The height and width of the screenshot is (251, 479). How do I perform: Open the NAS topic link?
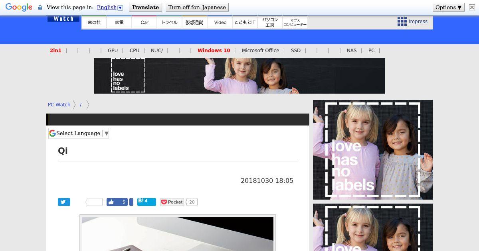[352, 51]
